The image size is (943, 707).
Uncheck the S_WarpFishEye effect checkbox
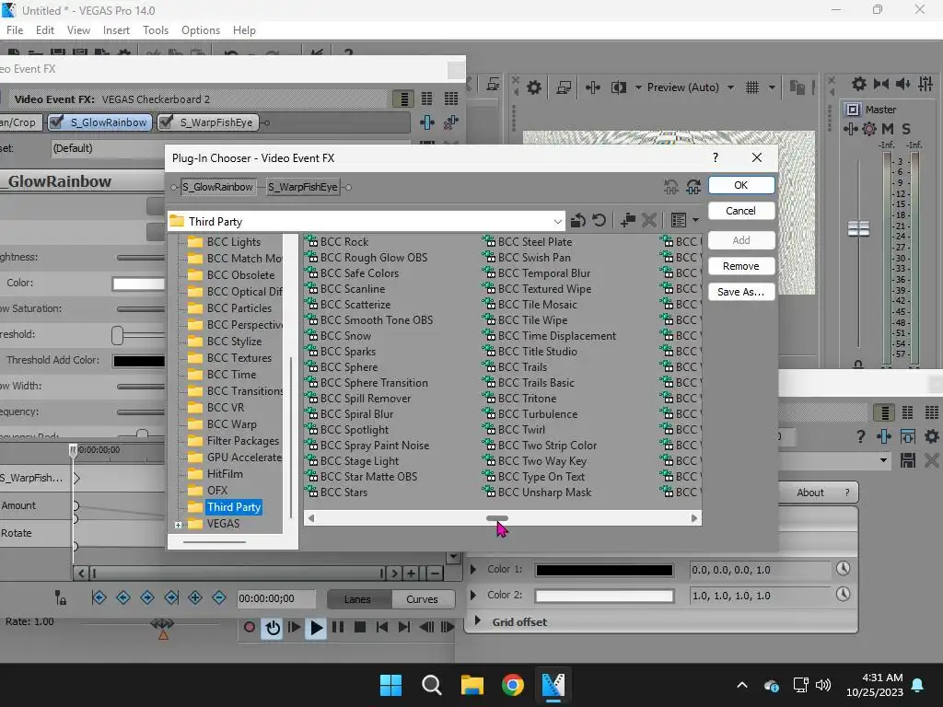[165, 122]
